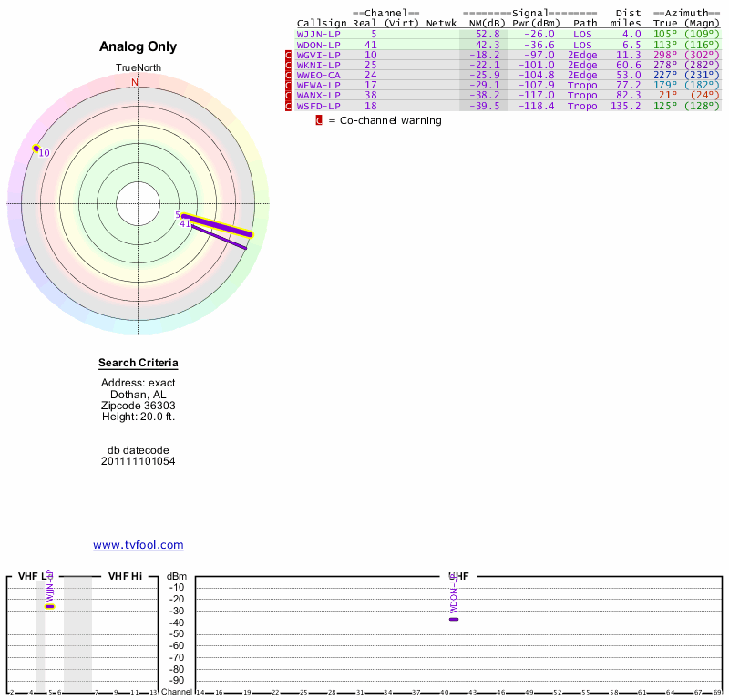729x700 pixels.
Task: Click the co-channel warning icon beside WWEO-CA
Action: [x=289, y=76]
